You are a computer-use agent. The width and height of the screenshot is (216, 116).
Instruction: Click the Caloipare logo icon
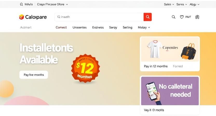point(22,17)
